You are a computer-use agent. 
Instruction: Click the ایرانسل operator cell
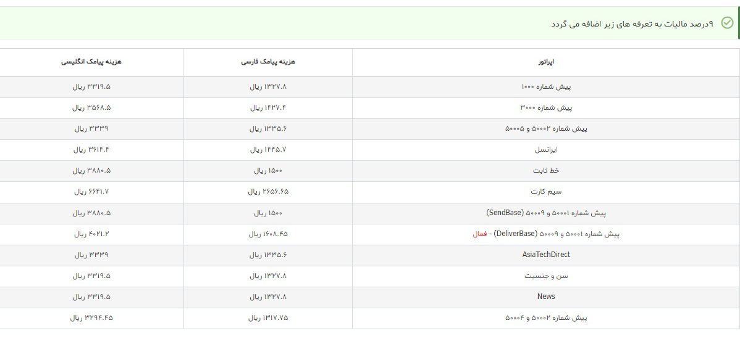(546, 150)
